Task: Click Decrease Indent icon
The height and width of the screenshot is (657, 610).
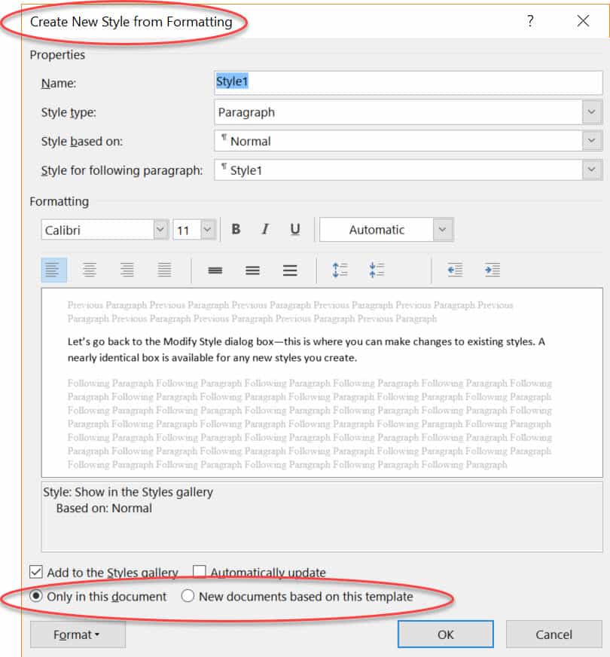Action: tap(455, 270)
